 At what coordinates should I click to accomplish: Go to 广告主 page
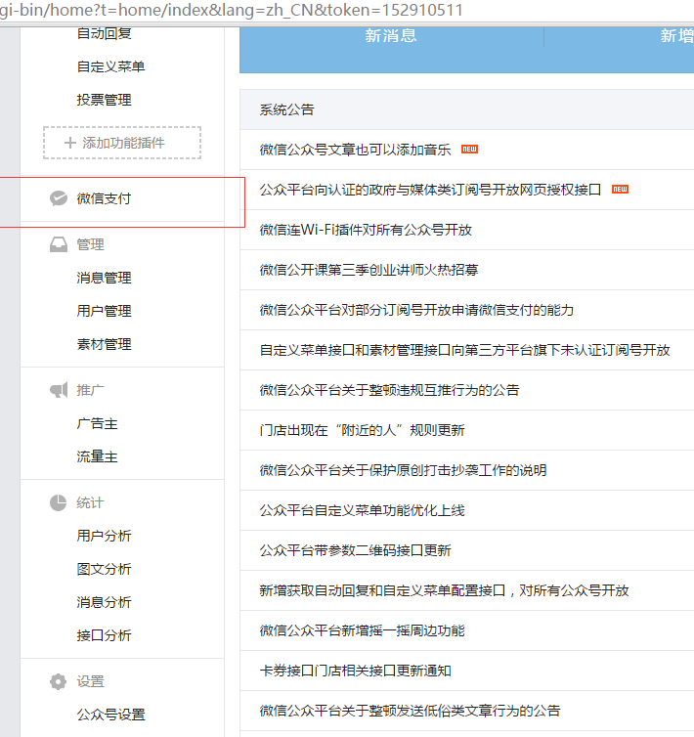click(x=98, y=423)
